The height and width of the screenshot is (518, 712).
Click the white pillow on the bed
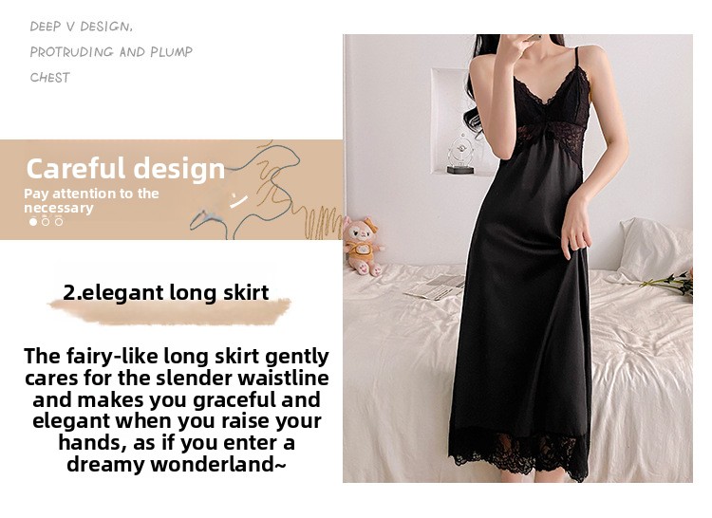[655, 250]
